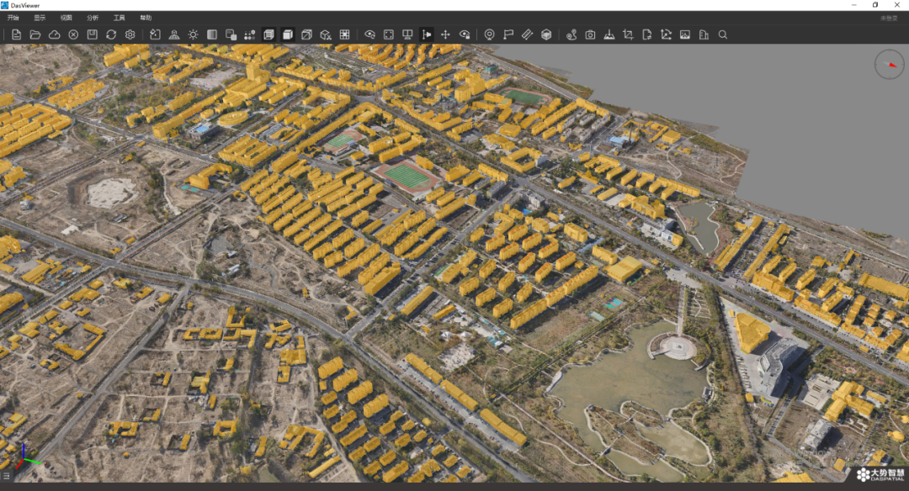Click the location pin marker icon

(x=489, y=34)
